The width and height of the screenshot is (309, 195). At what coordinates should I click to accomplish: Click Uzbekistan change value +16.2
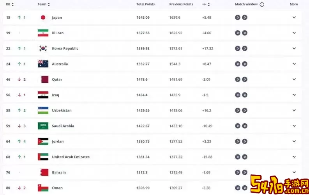coord(207,110)
